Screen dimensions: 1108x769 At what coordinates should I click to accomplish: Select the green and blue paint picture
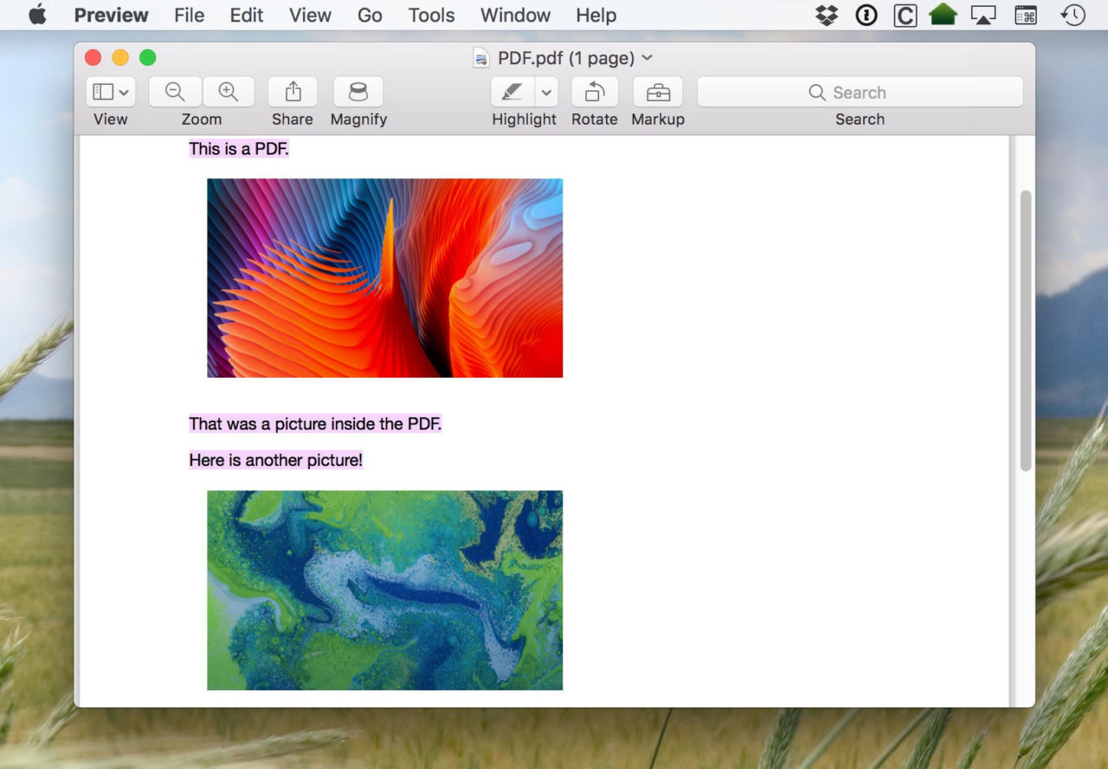pos(384,591)
